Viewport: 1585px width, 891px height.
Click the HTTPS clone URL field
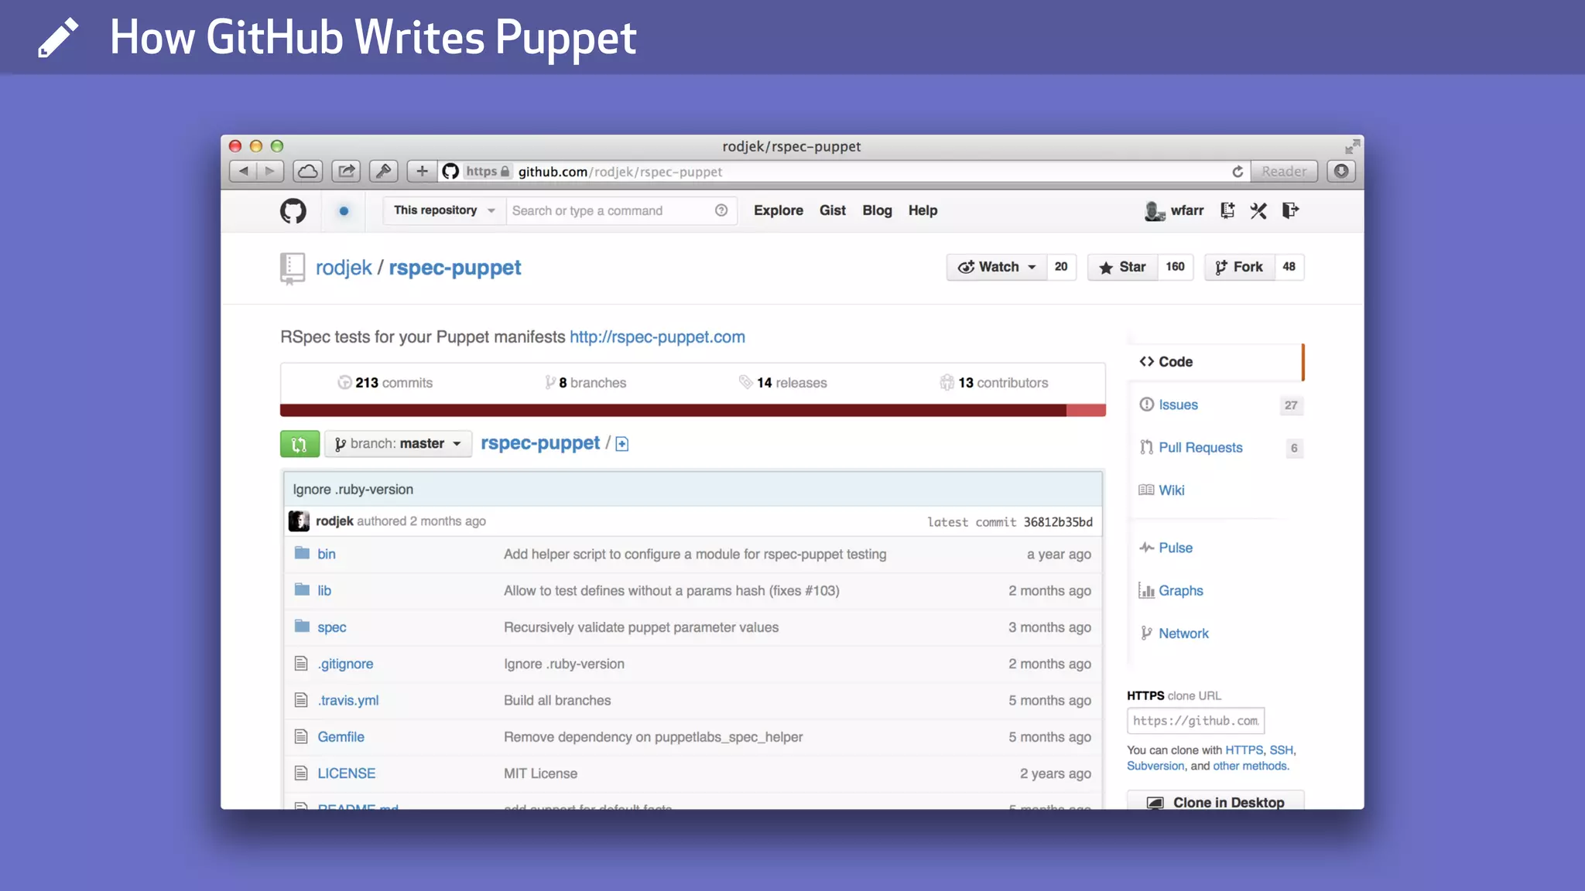[1196, 721]
